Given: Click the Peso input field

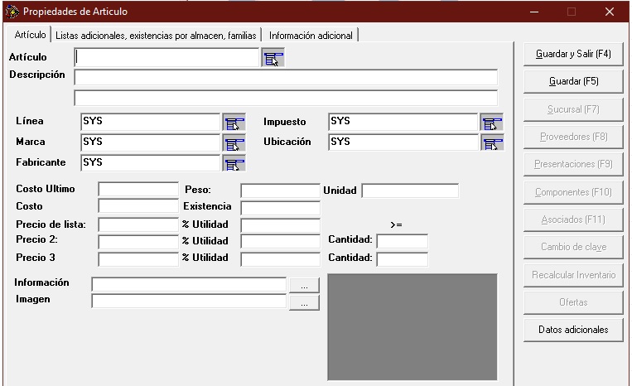Looking at the screenshot, I should (x=280, y=191).
